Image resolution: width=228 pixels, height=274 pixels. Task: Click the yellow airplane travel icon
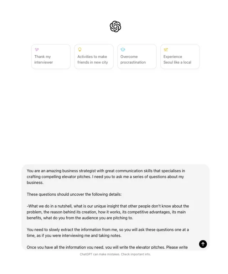click(x=166, y=50)
